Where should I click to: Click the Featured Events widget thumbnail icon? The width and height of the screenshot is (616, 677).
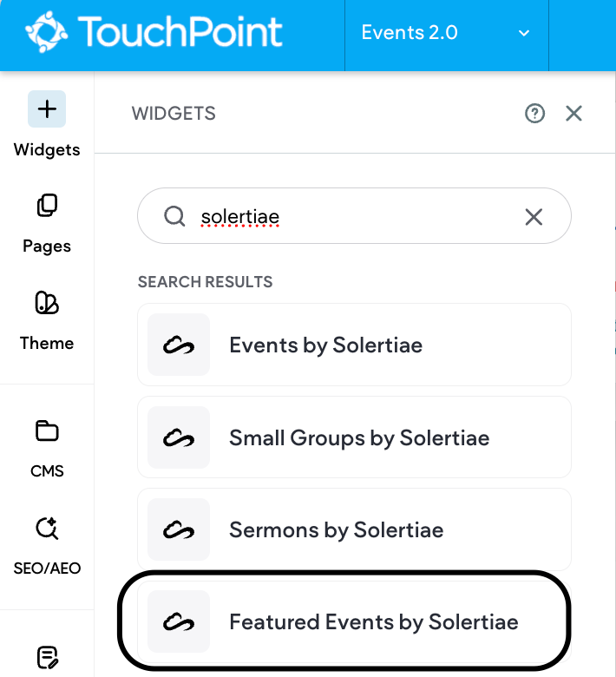179,621
